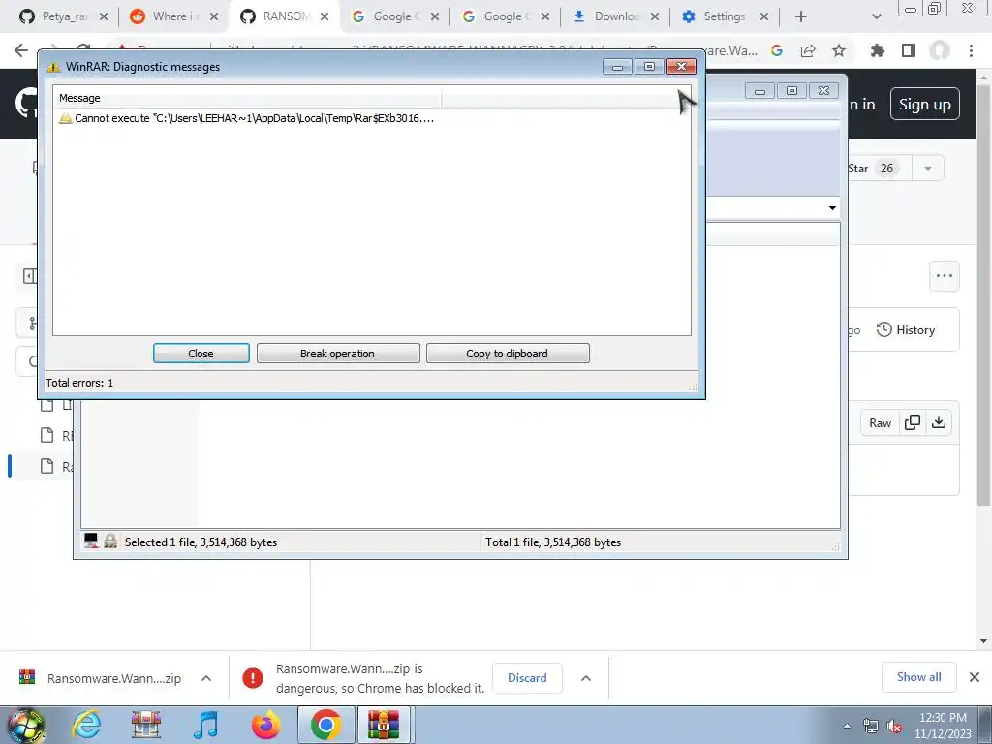The image size is (992, 744).
Task: Close the diagnostic messages dialog via Close button
Action: [x=201, y=353]
